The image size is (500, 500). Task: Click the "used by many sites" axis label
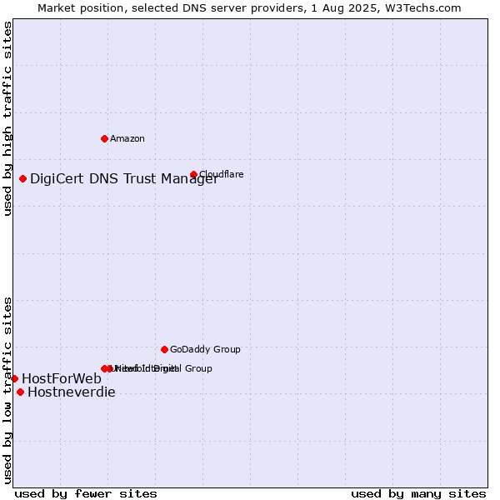tap(418, 494)
